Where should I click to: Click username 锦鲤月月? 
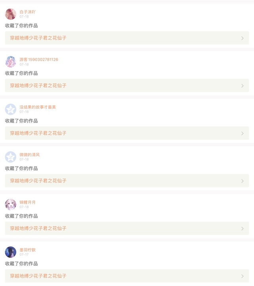point(27,202)
